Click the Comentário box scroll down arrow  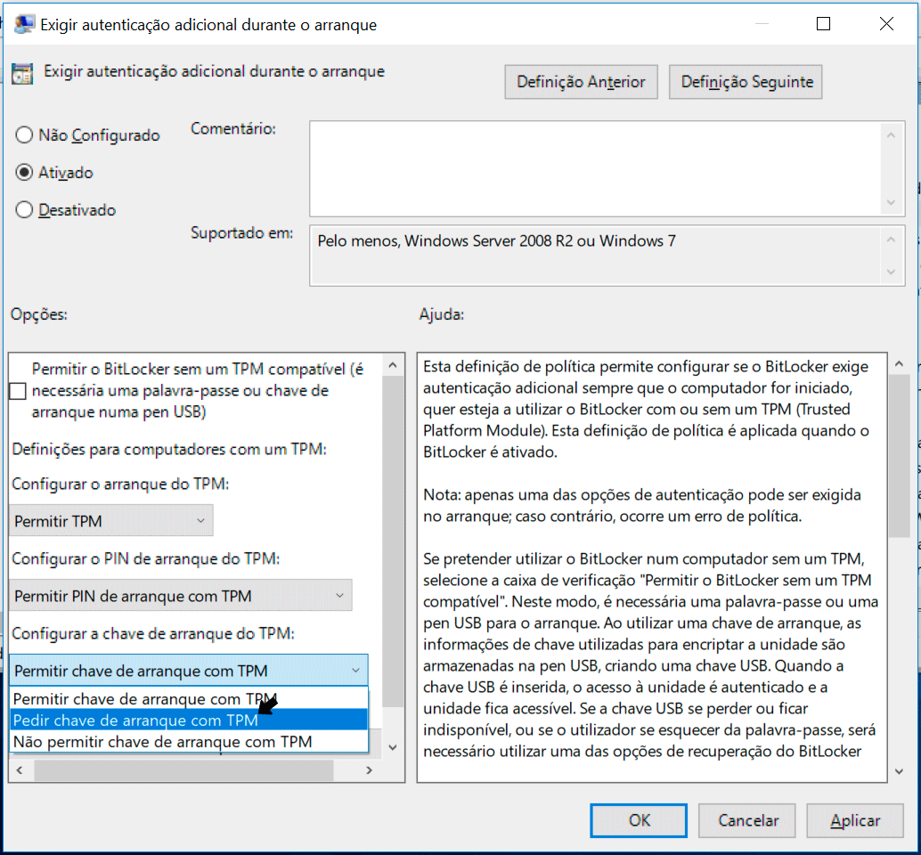(891, 202)
